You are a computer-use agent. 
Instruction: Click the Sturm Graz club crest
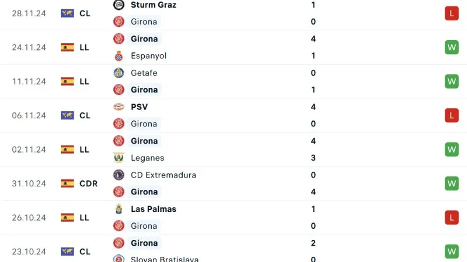click(x=119, y=5)
